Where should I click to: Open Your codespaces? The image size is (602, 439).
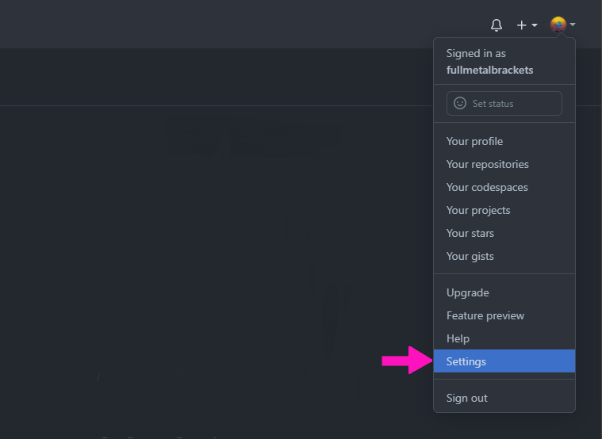coord(504,187)
